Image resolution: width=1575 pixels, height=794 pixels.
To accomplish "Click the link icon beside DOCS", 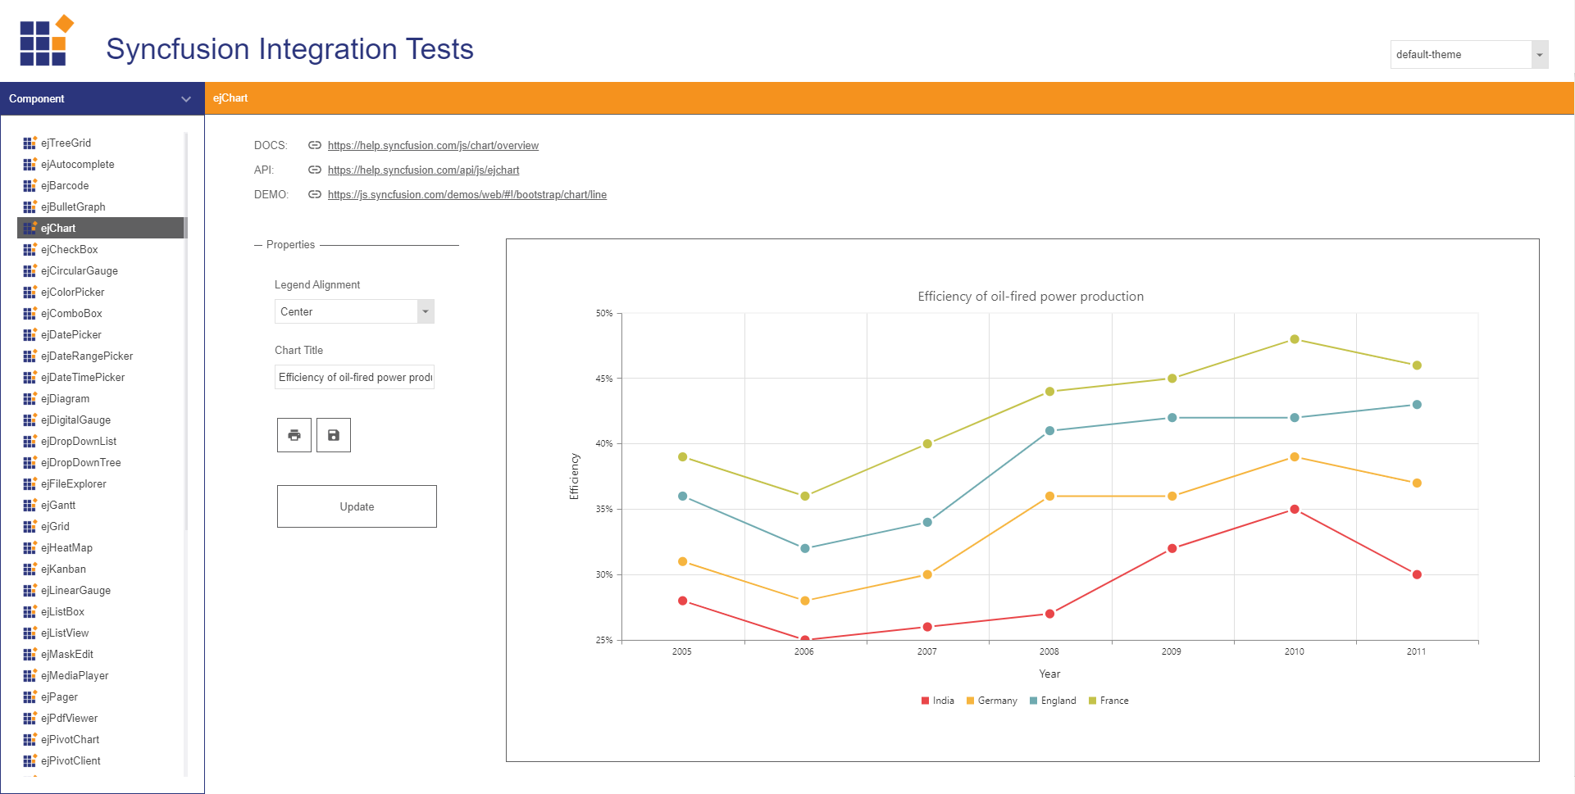I will tap(314, 145).
